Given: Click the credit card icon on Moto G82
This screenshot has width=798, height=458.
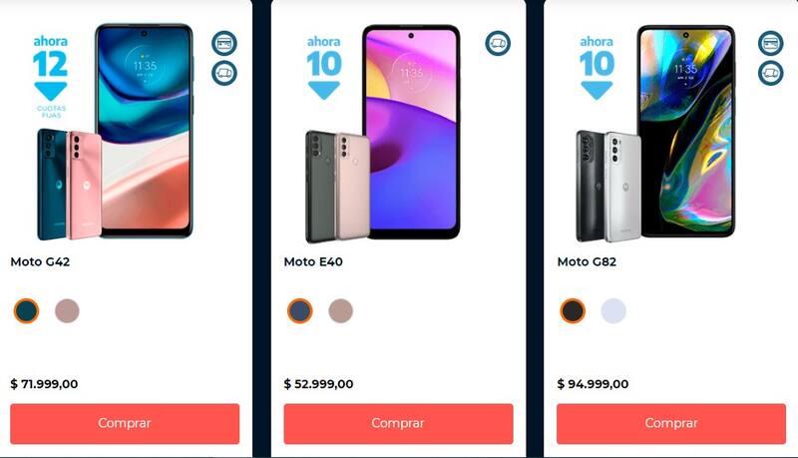Looking at the screenshot, I should 770,43.
